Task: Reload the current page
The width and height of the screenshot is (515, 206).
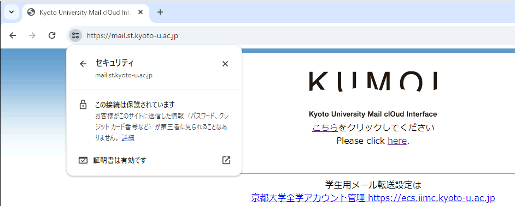Action: click(52, 35)
